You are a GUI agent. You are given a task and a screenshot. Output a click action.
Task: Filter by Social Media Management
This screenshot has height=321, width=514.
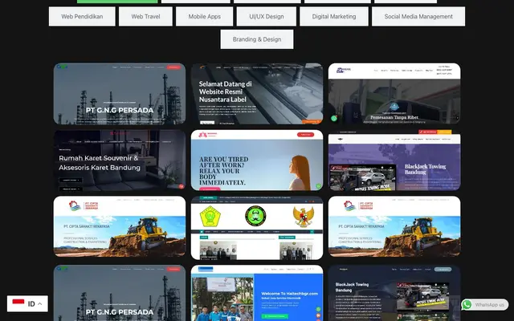[418, 16]
